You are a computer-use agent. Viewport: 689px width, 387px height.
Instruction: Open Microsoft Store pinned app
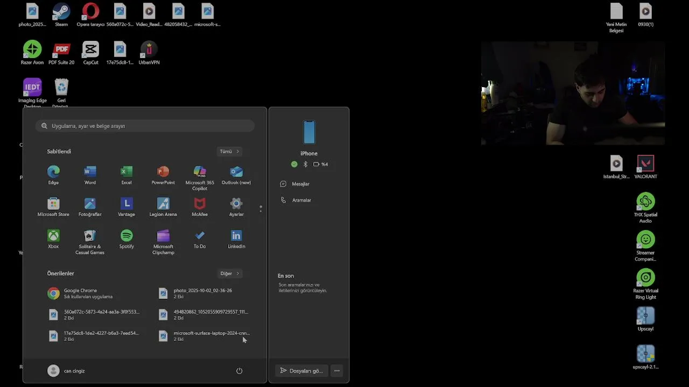point(53,207)
